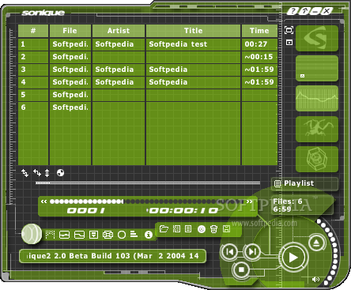Click the speaker volume icon
This screenshot has height=290, width=351.
315,279
